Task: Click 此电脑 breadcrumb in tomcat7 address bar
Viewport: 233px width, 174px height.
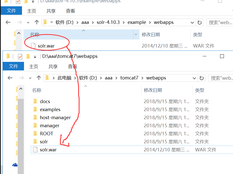Action: click(x=64, y=78)
